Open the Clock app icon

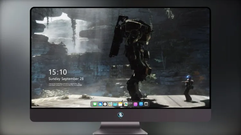tap(105, 104)
